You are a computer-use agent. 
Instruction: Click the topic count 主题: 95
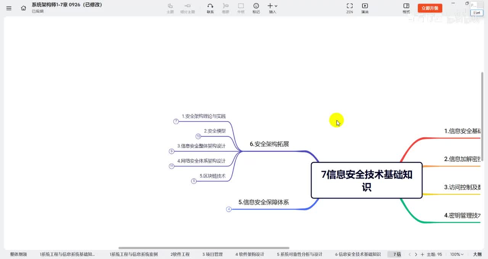click(435, 254)
